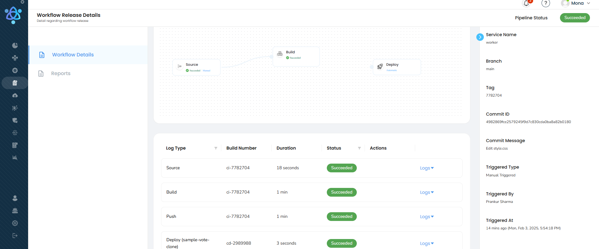The height and width of the screenshot is (249, 599).
Task: Collapse the details panel with blue arrow
Action: tap(480, 37)
